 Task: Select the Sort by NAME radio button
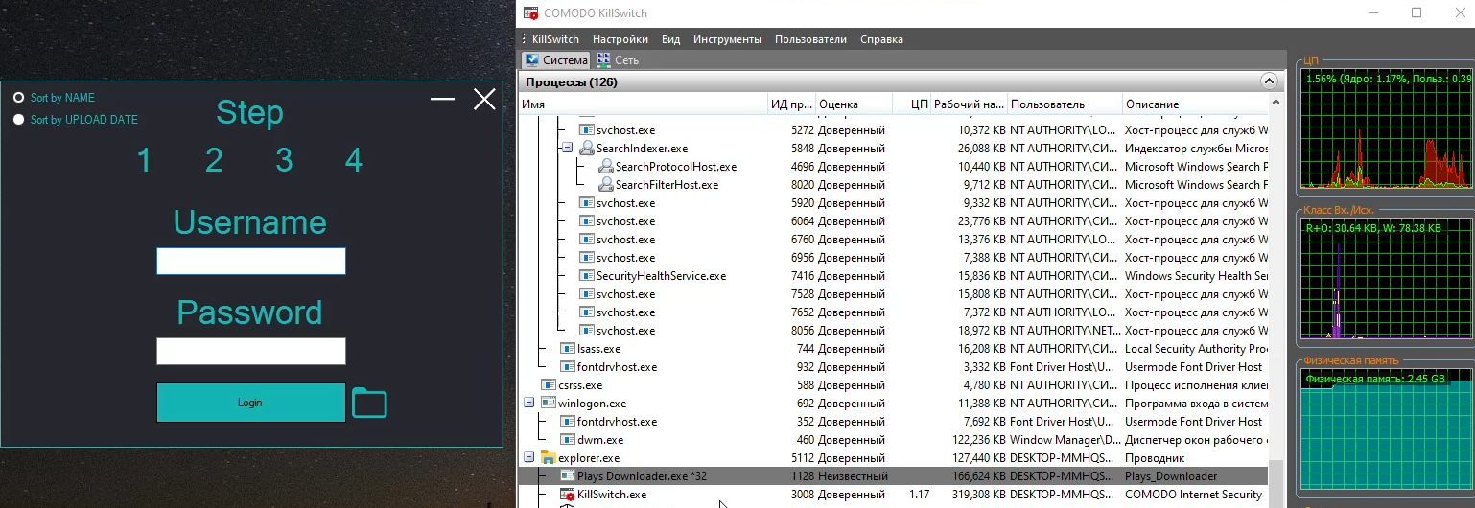[18, 98]
